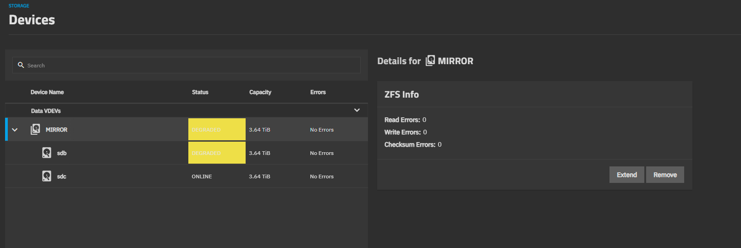Click the Read Errors: 0 line
The width and height of the screenshot is (741, 248).
point(405,120)
